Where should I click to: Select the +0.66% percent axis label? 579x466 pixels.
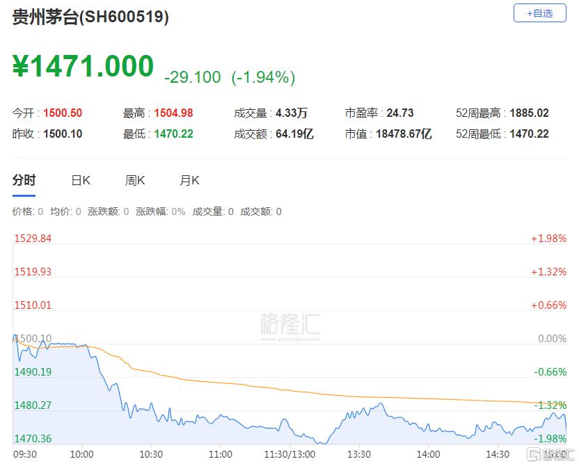[548, 305]
